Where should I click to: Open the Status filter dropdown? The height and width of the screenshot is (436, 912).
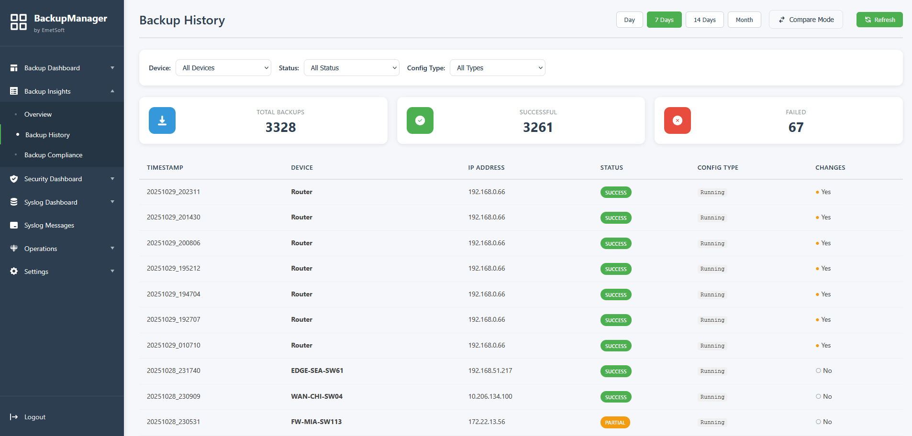pos(351,67)
